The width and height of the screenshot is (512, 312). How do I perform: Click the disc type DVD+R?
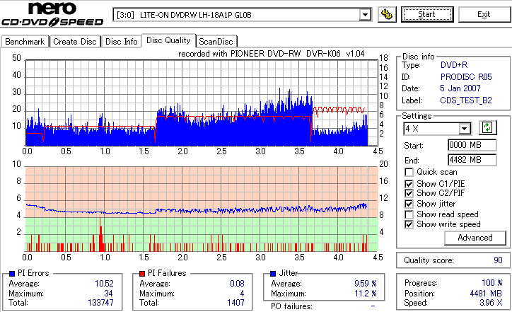pos(454,65)
